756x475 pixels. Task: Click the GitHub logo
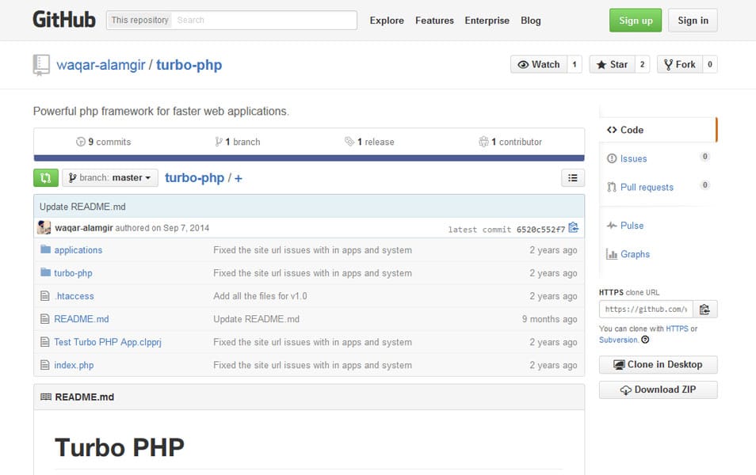[64, 20]
